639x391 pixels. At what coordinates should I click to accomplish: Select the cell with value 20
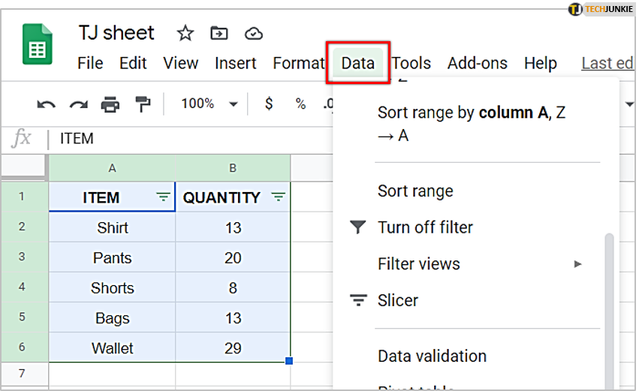pyautogui.click(x=233, y=257)
